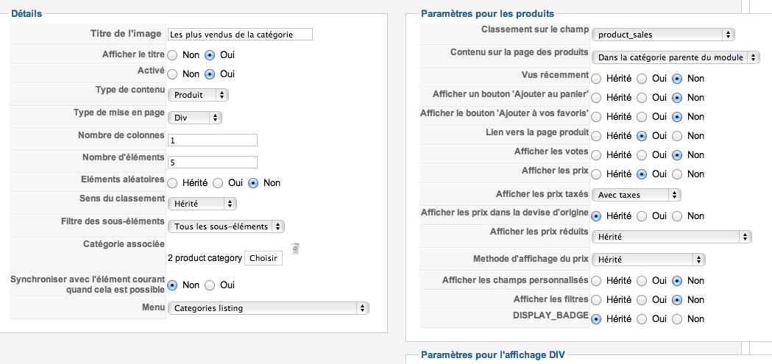Set Afficher les votes to Hérité
Screen dimensions: 772x364
pos(596,155)
